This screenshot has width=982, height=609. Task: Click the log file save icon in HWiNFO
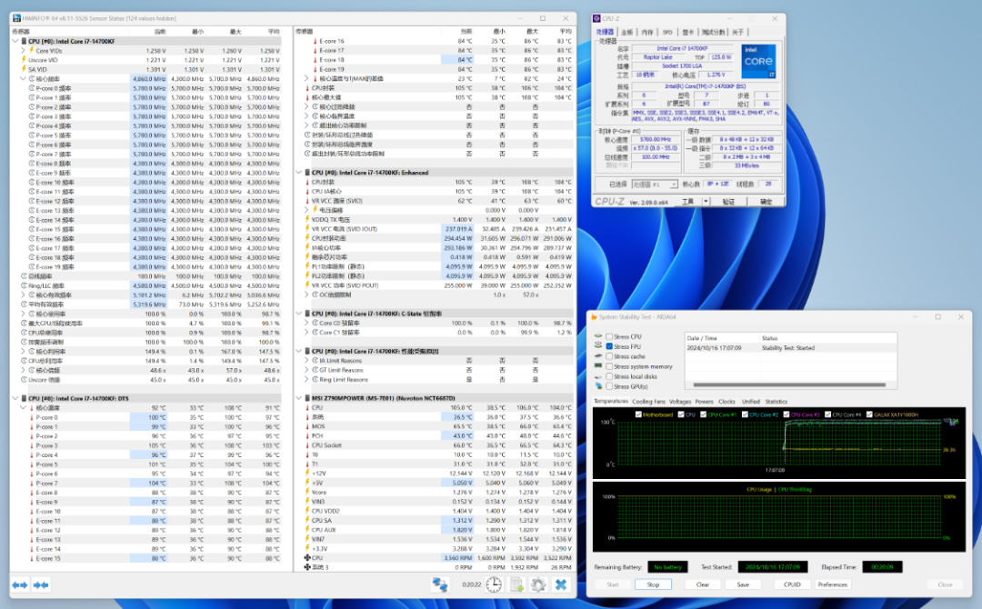pyautogui.click(x=516, y=584)
